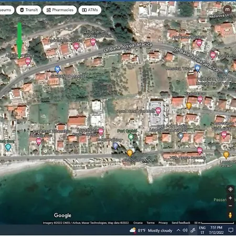Screen dimensions: 236x236
Task: Open the taskbar volume speaker icon
Action: (185, 230)
